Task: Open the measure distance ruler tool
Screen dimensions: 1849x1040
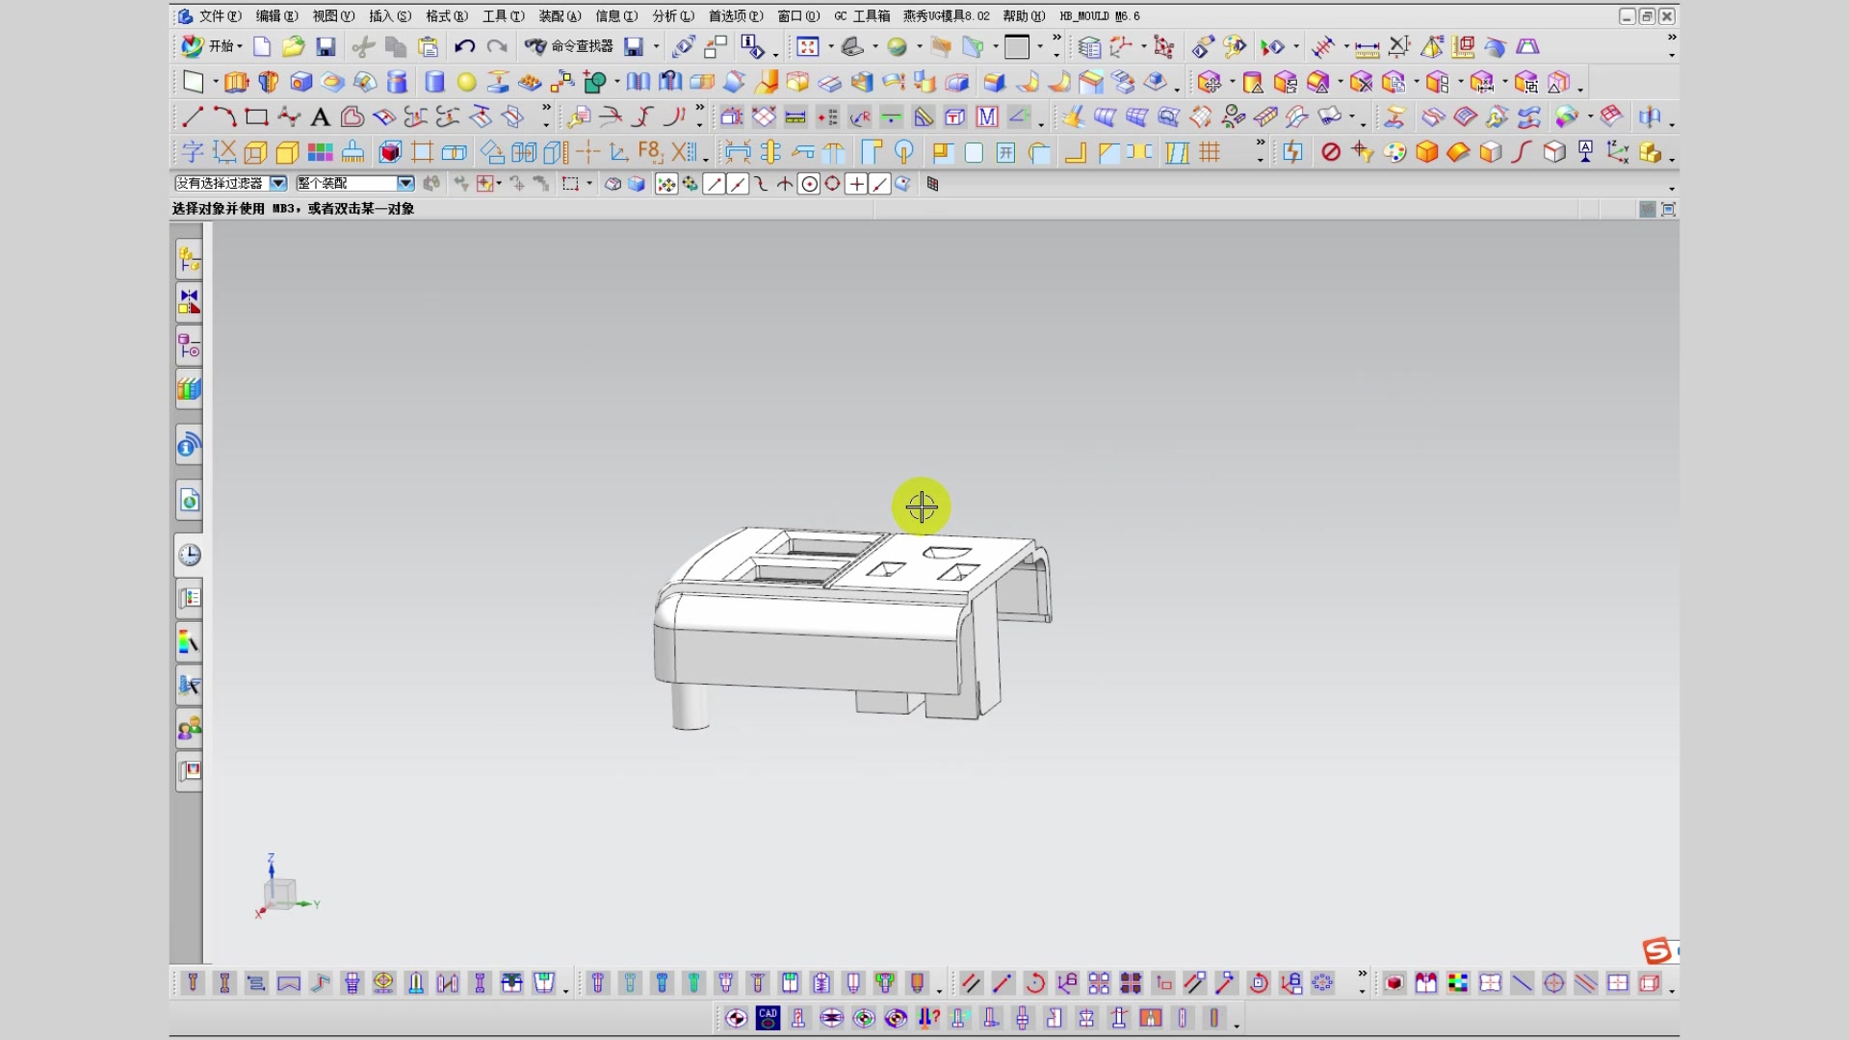Action: 1367,47
